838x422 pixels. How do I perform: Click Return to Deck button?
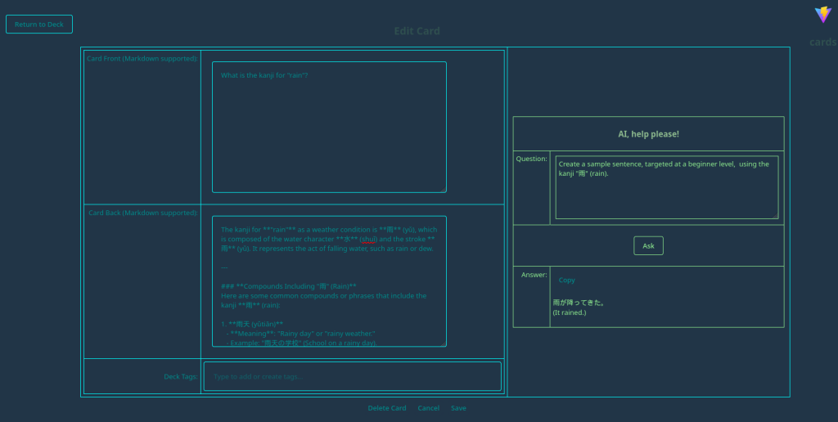[x=39, y=25]
